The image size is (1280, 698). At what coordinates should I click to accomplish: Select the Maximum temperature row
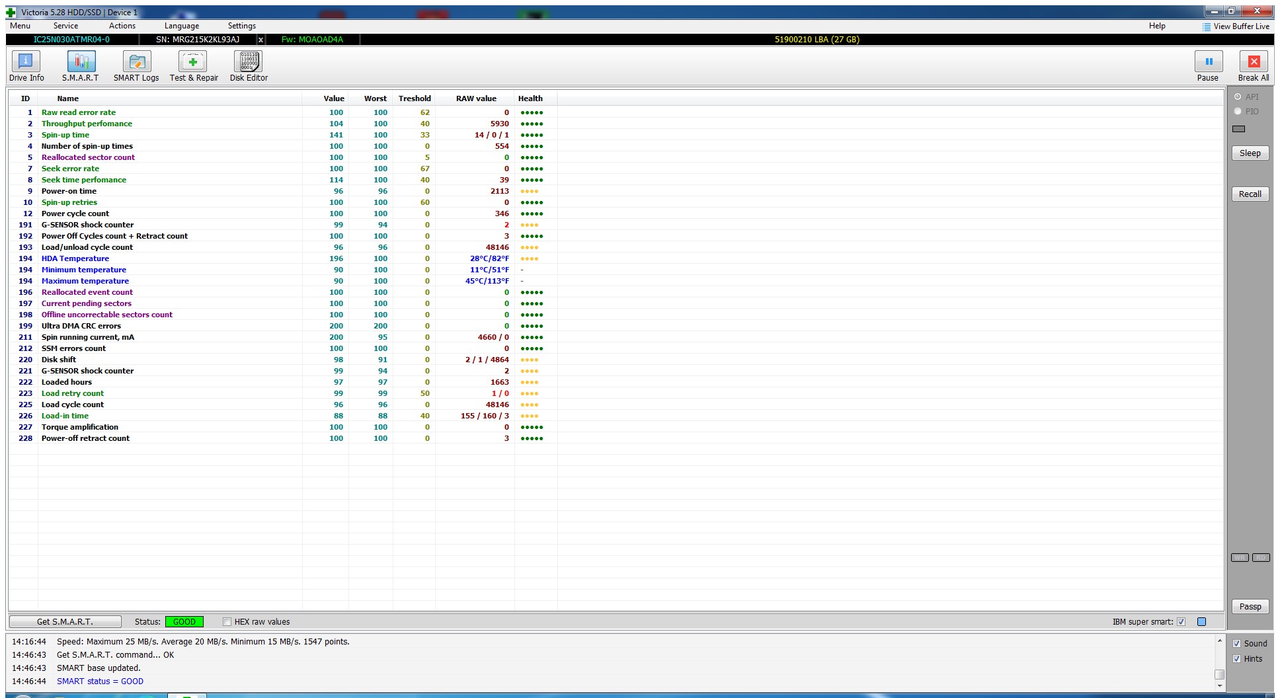(283, 281)
